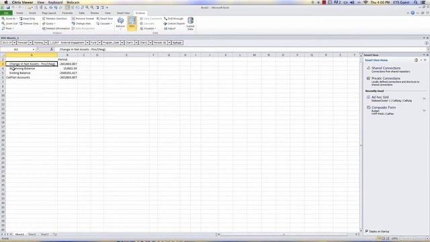Open the Query dropdown
This screenshot has height=242, width=430.
click(x=49, y=24)
